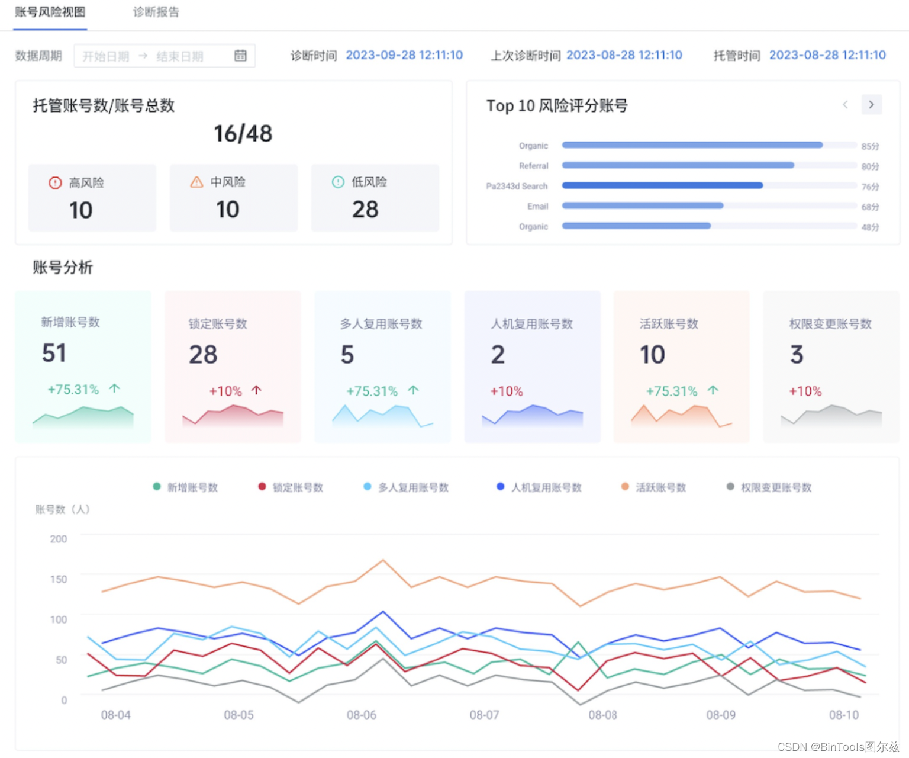The width and height of the screenshot is (909, 758).
Task: Click the +75.31% value in 新增账号数 card
Action: 73,390
